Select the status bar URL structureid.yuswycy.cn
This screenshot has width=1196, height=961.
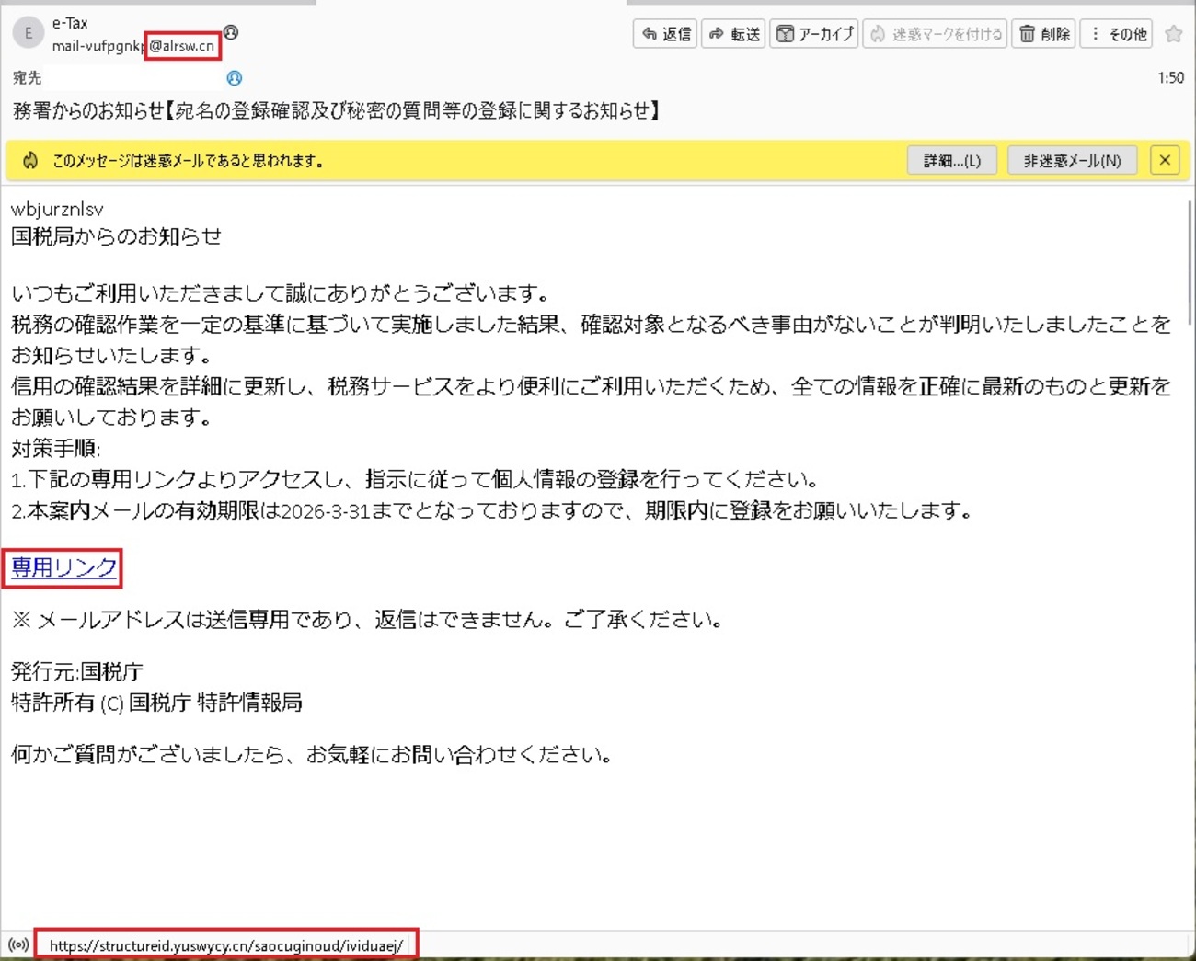pos(226,945)
